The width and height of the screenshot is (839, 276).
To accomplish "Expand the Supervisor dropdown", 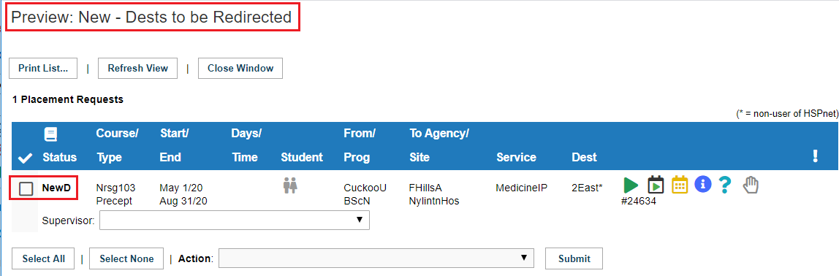I will click(235, 220).
